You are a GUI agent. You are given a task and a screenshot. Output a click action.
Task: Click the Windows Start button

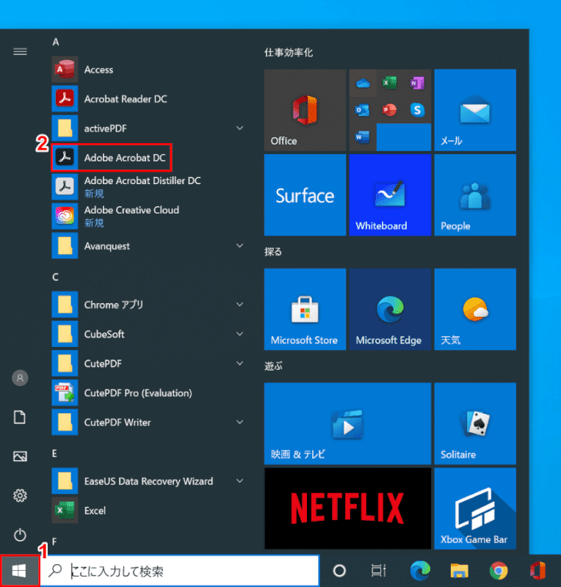(20, 571)
